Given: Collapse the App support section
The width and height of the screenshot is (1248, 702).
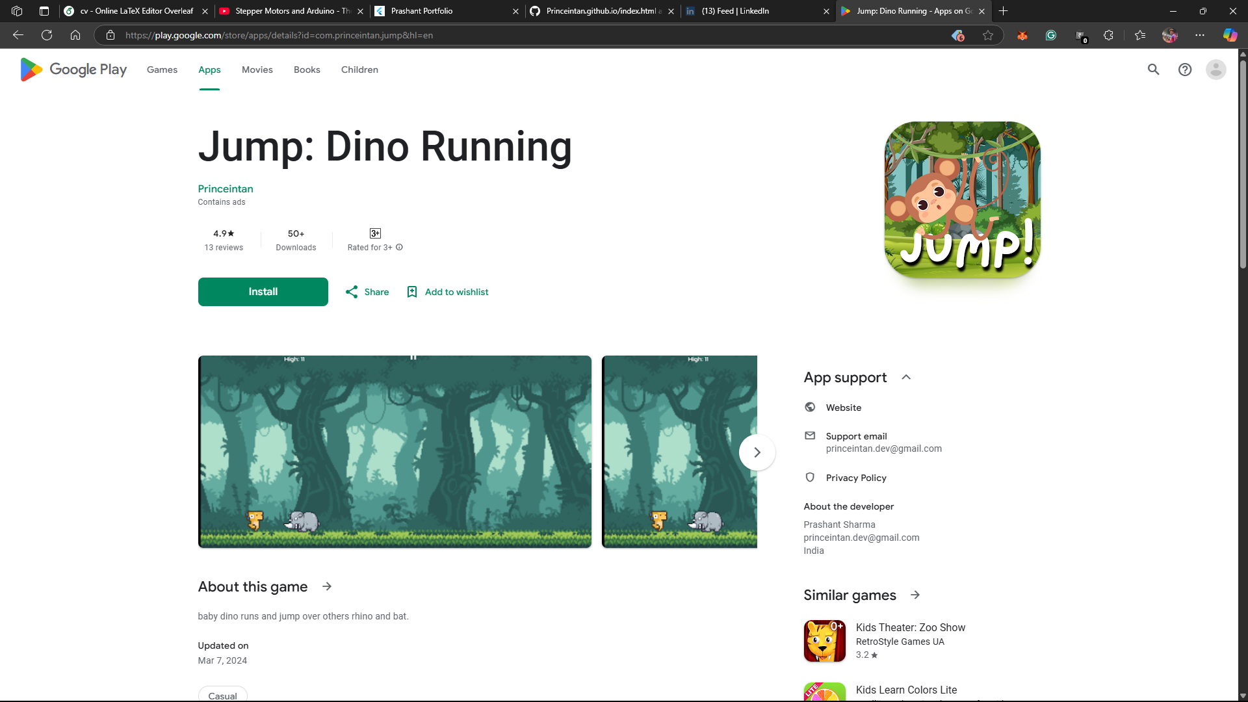Looking at the screenshot, I should pos(905,377).
